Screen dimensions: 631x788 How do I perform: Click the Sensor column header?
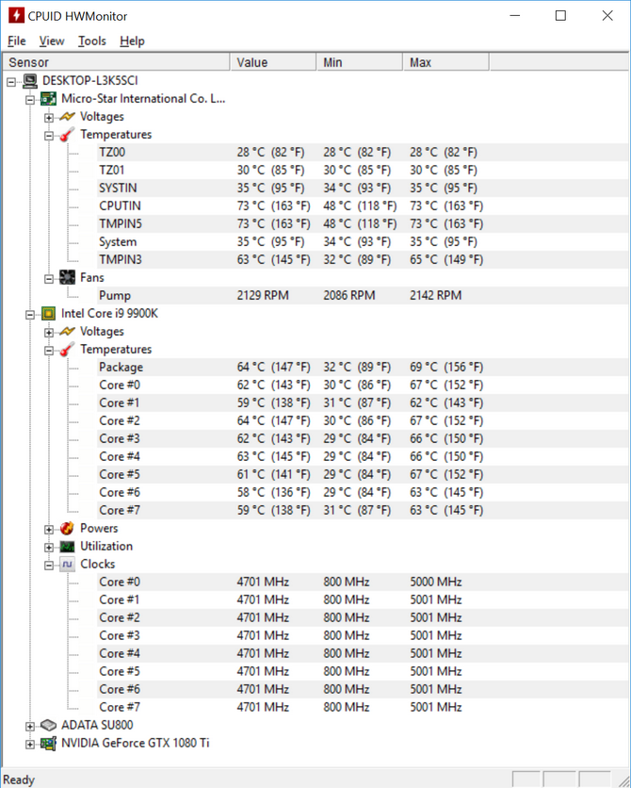click(117, 62)
